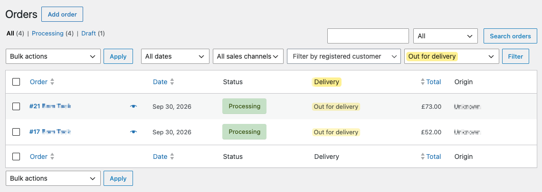Open the search field type dropdown 'All'
542x192 pixels.
[446, 36]
